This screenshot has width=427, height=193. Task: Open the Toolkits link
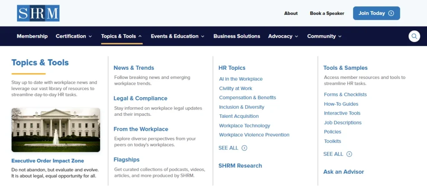(x=332, y=141)
